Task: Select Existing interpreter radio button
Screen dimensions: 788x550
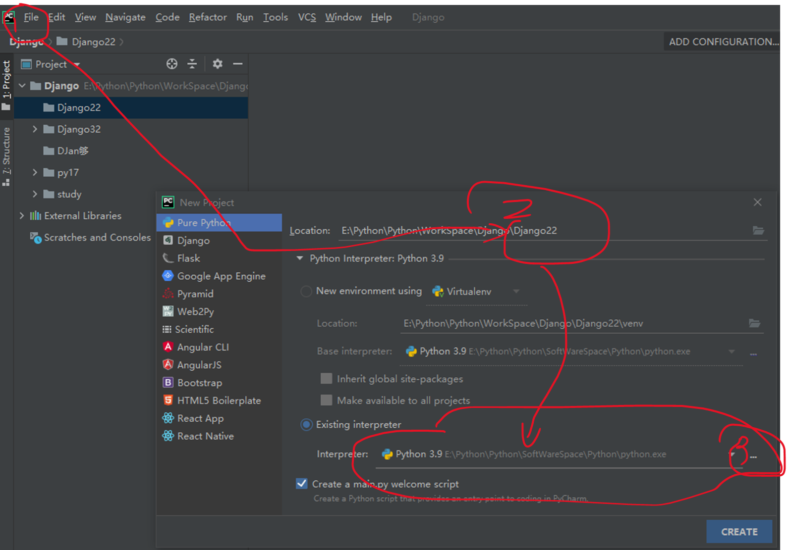Action: 306,425
